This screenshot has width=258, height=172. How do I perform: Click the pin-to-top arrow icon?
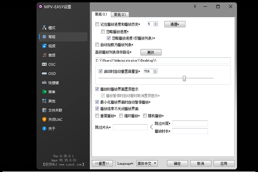(x=195, y=6)
